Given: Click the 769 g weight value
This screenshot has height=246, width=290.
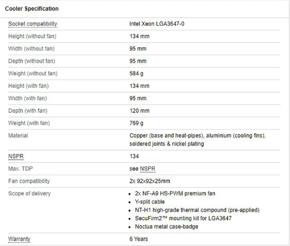Looking at the screenshot, I should (136, 123).
